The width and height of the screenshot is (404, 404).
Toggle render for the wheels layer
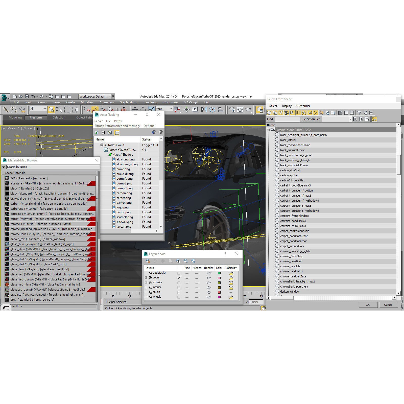[x=208, y=297]
